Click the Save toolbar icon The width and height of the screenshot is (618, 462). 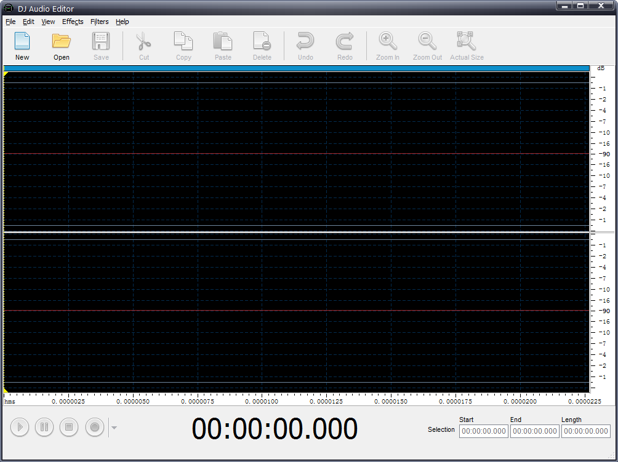coord(101,46)
